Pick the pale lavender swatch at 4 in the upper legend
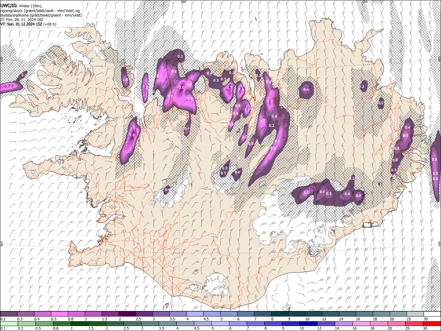This screenshot has width=441, height=331. click(x=195, y=314)
